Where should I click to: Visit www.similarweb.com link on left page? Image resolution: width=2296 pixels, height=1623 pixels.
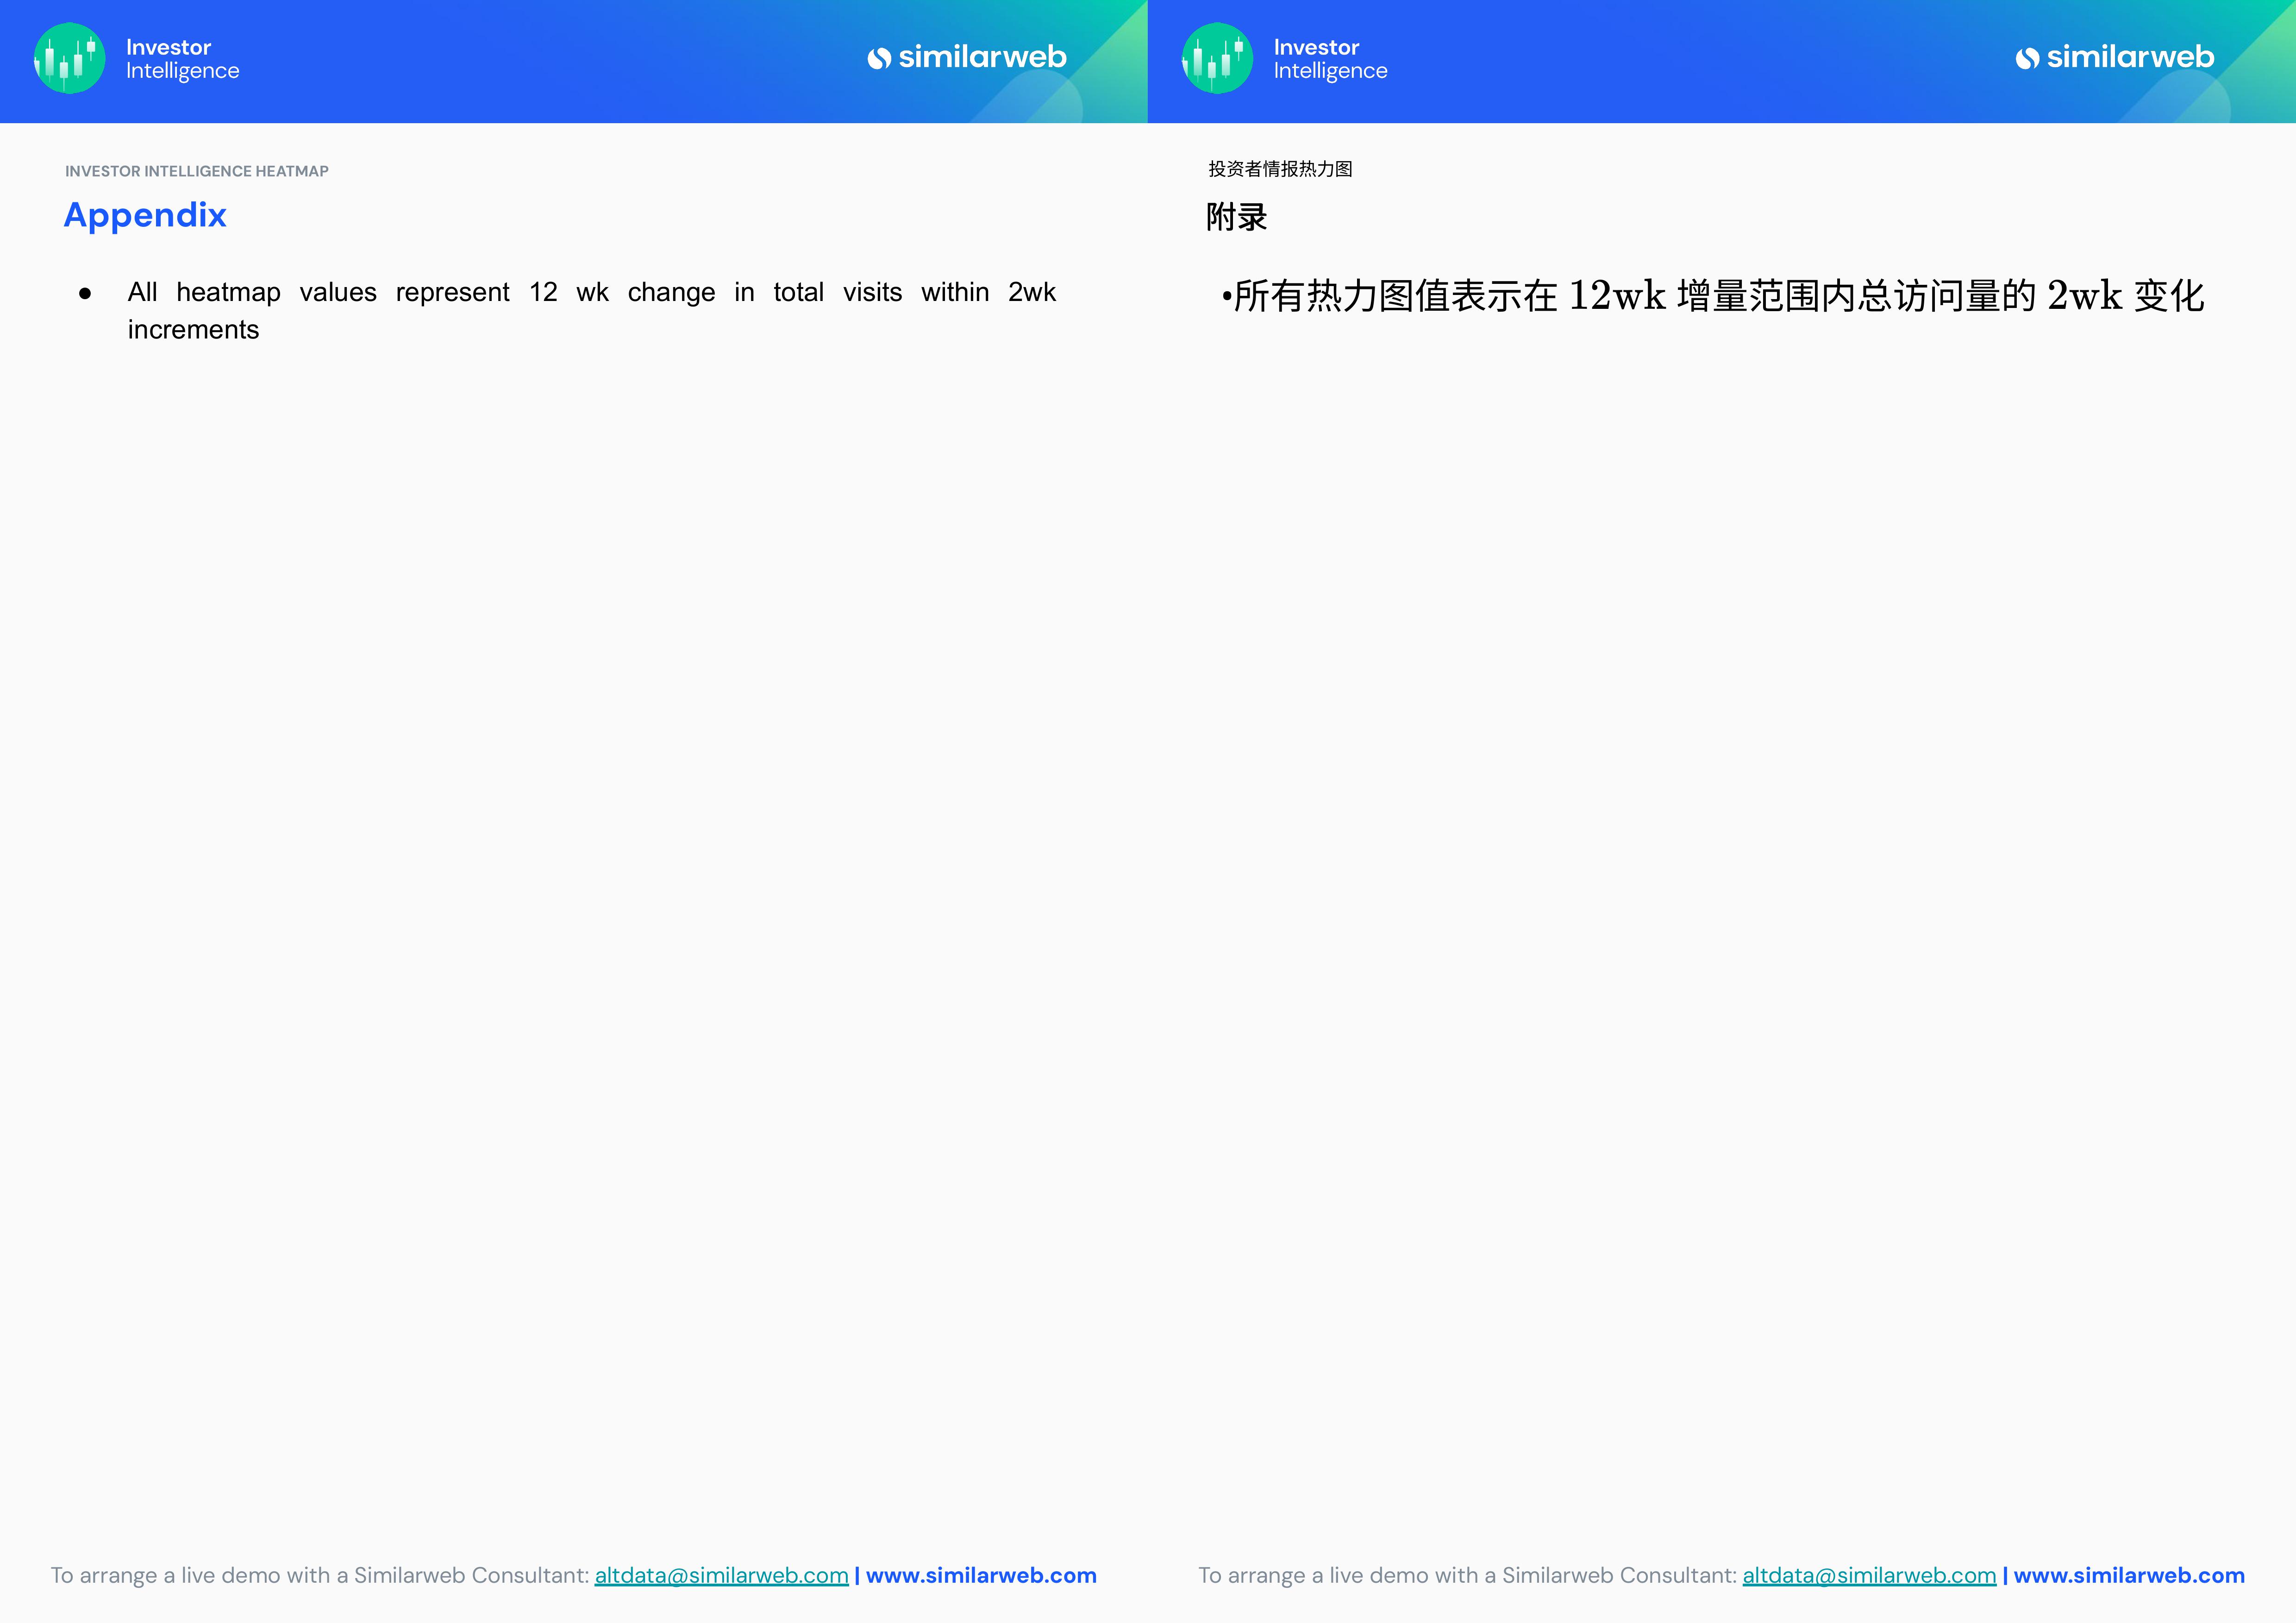click(981, 1575)
